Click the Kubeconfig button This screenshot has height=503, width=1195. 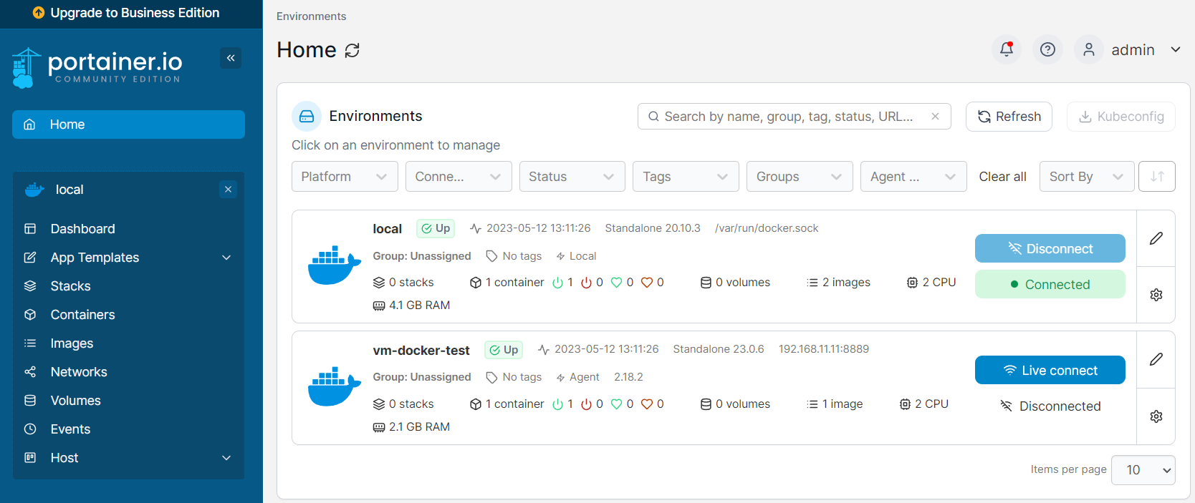pyautogui.click(x=1120, y=117)
